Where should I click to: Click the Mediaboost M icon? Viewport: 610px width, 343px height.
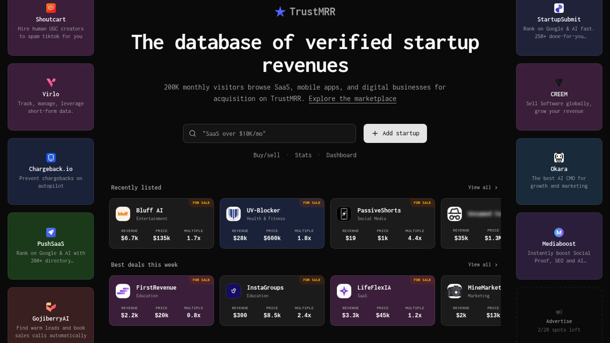point(559,232)
